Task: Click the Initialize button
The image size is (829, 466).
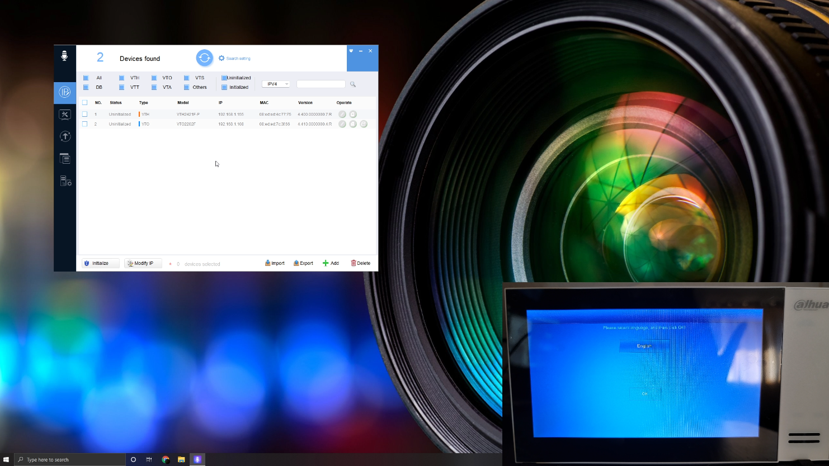Action: tap(100, 263)
